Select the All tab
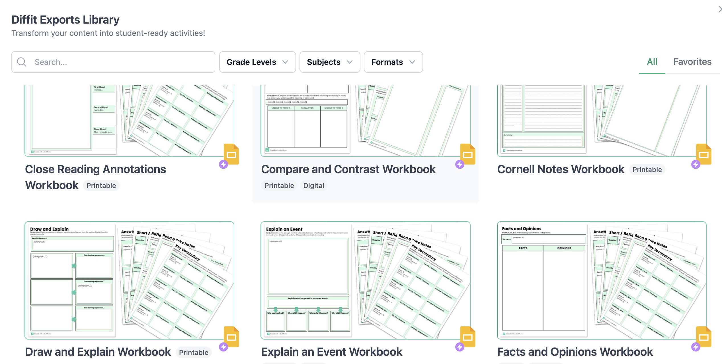The image size is (722, 364). pyautogui.click(x=652, y=62)
